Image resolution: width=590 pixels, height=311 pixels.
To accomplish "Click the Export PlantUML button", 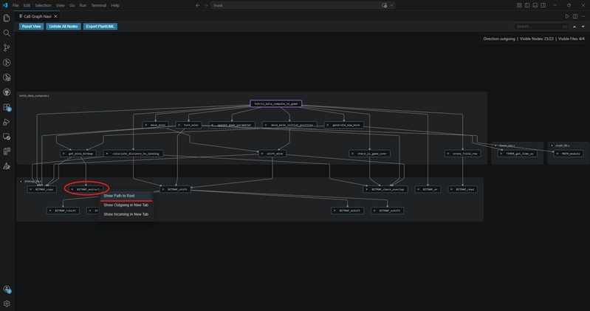I will pos(100,27).
